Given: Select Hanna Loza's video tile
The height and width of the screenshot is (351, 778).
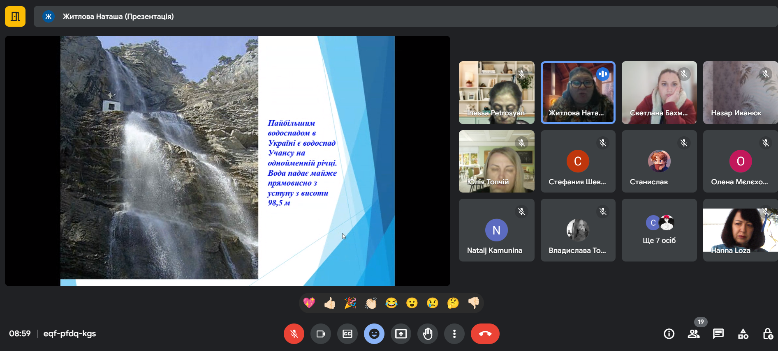Looking at the screenshot, I should (740, 230).
